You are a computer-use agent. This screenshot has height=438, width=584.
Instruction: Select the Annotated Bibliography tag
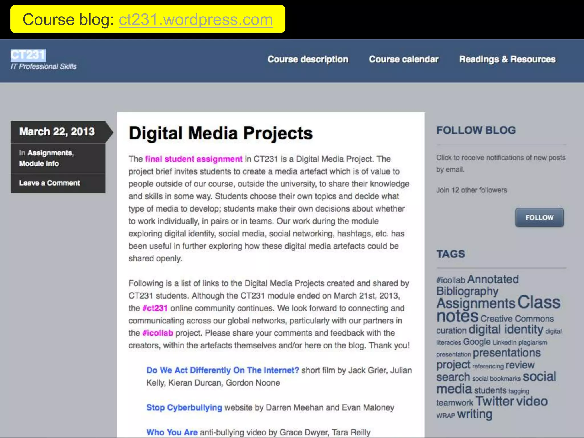tap(478, 285)
